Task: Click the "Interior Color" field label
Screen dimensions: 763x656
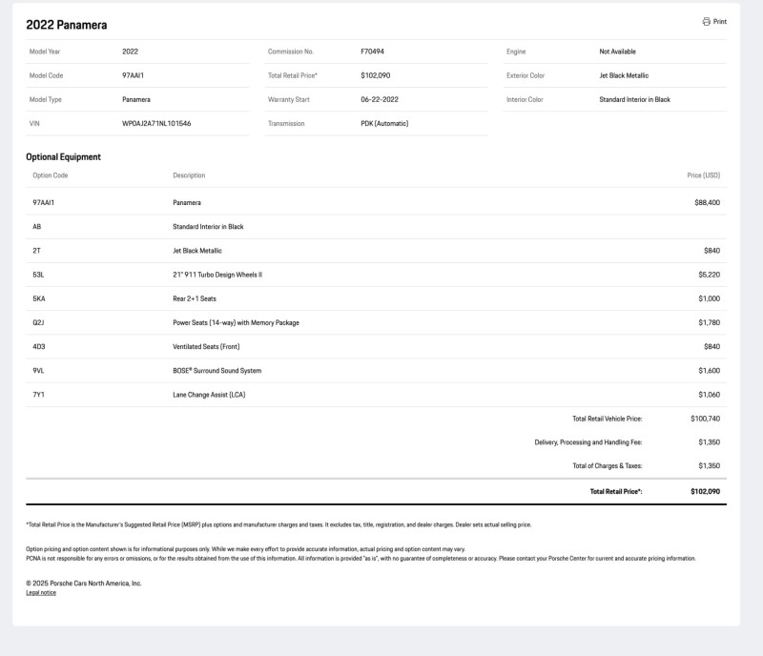Action: (525, 99)
